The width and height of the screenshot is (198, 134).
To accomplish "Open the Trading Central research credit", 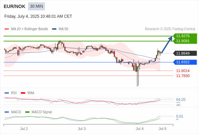I will 170,29.
